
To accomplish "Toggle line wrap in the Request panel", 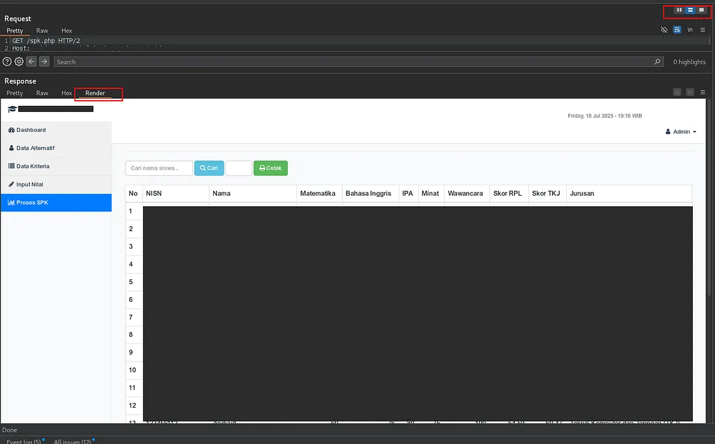I will 677,30.
